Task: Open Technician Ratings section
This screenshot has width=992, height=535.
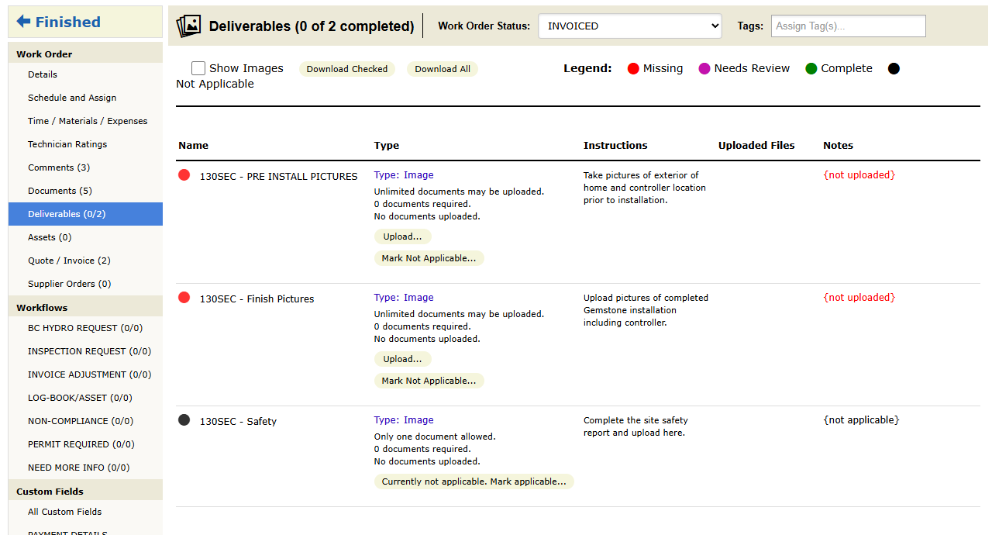Action: [x=85, y=144]
